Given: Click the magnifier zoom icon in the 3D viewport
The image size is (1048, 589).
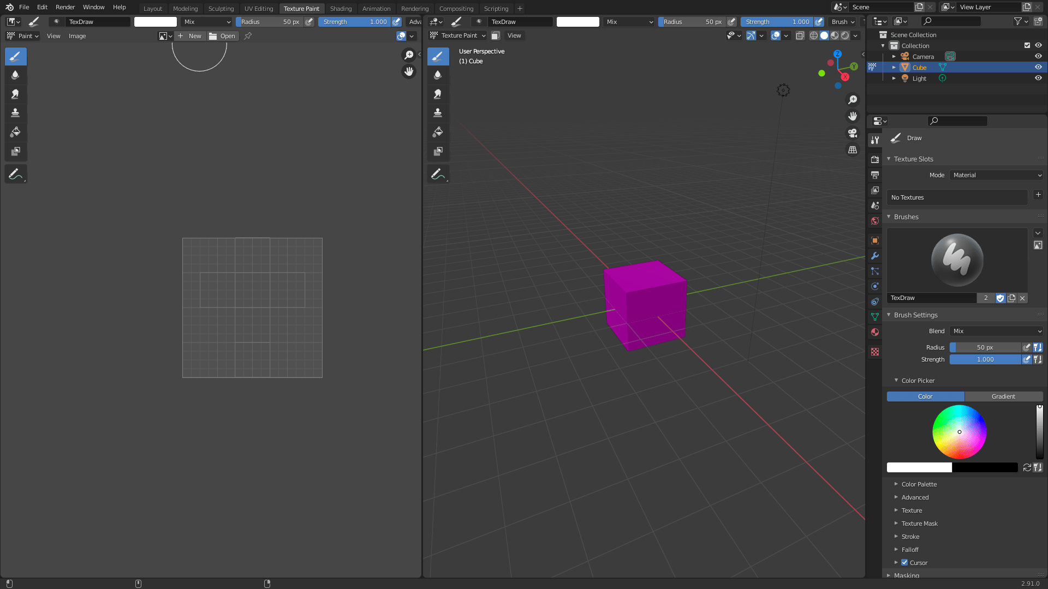Looking at the screenshot, I should pos(853,99).
